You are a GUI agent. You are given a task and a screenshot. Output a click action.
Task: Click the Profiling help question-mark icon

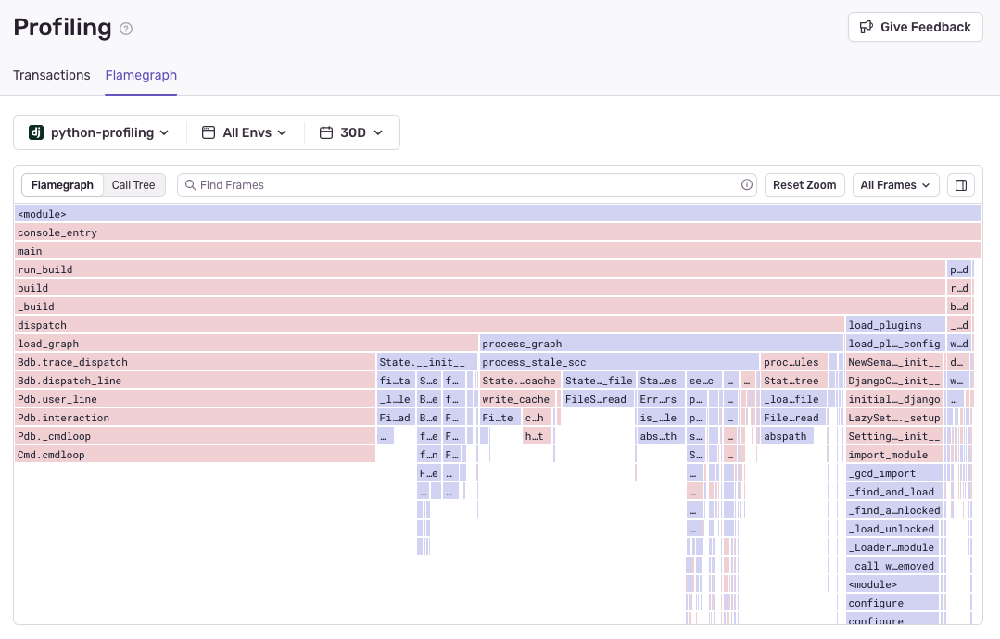[126, 29]
